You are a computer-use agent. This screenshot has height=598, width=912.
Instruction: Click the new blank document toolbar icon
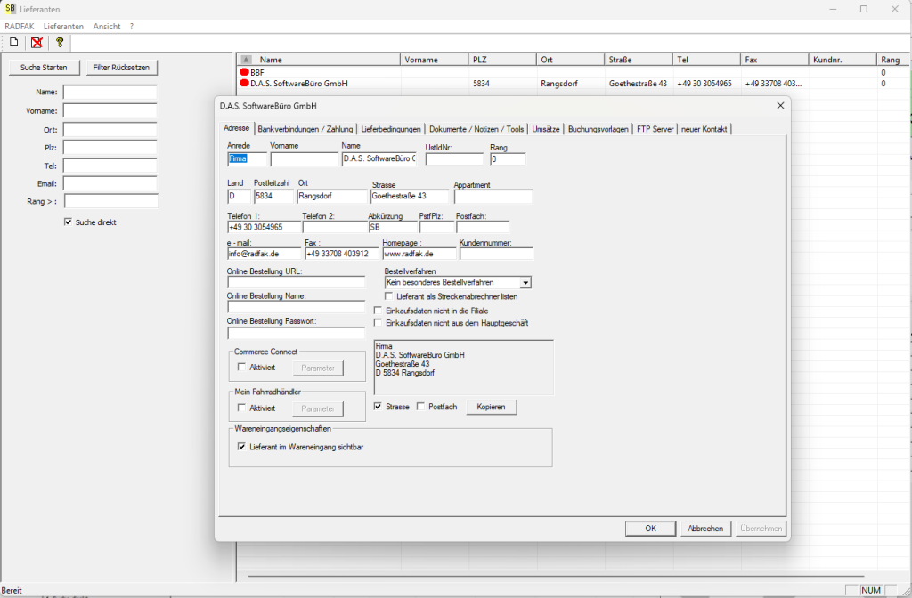(13, 42)
